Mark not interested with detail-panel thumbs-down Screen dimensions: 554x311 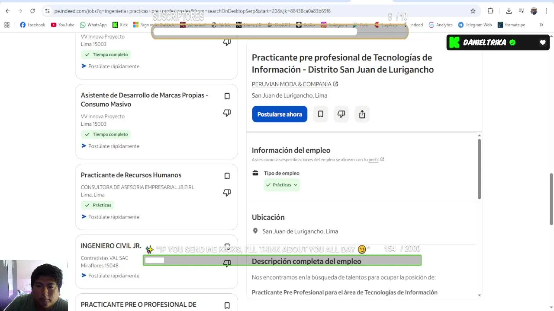point(341,114)
